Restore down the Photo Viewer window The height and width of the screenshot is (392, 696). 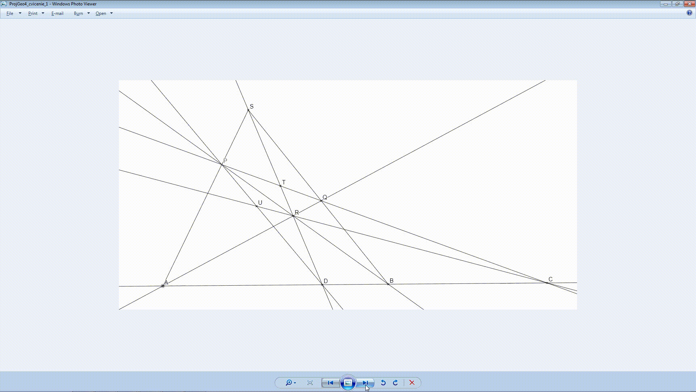(677, 4)
